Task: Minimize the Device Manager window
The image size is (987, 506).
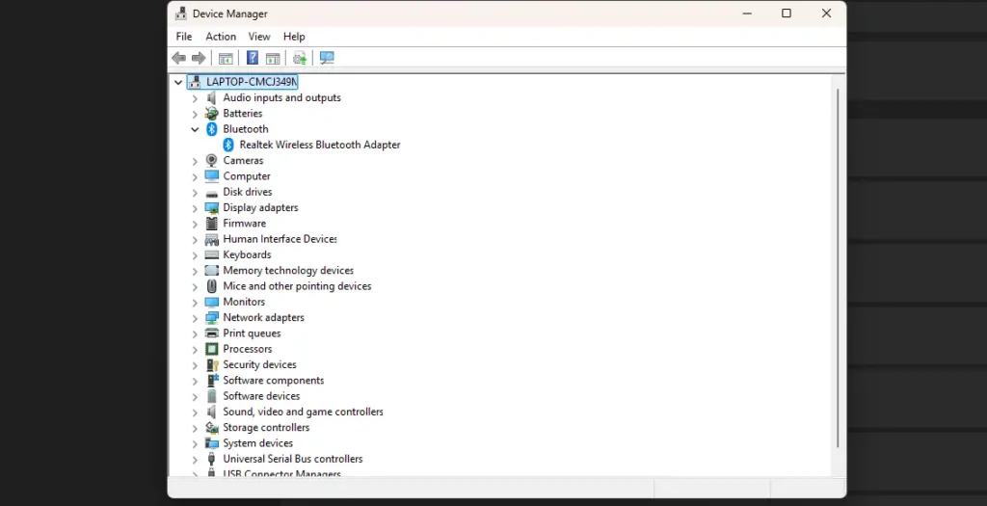Action: [x=747, y=13]
